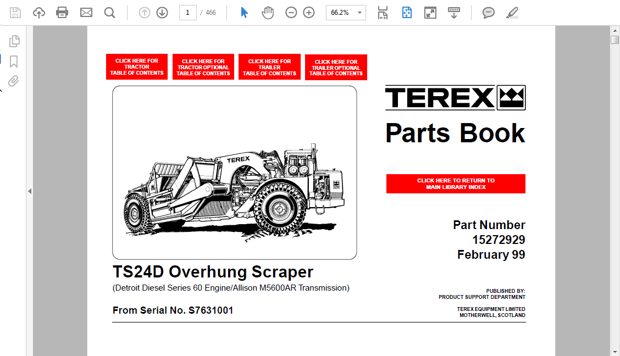Click the scraper illustration image
The height and width of the screenshot is (356, 620).
tap(235, 173)
